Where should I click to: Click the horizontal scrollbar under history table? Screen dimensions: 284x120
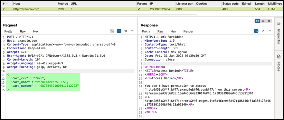99,14
